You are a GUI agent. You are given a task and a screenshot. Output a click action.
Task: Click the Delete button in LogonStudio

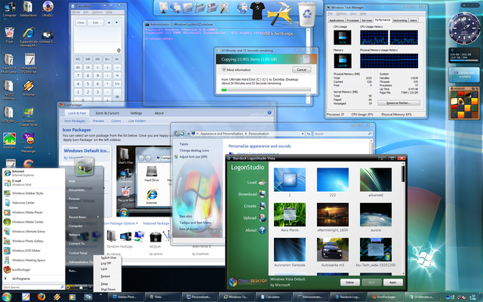(350, 282)
